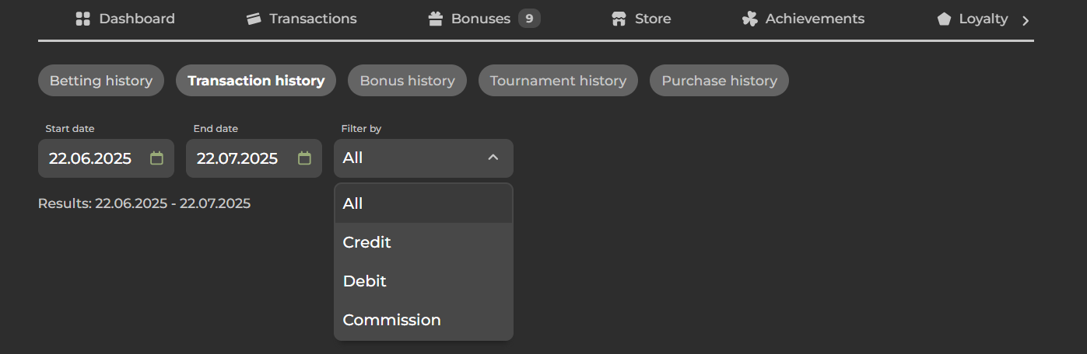Show Tournament history
The width and height of the screenshot is (1087, 354).
point(558,81)
